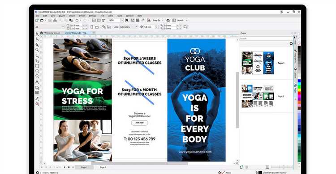The image size is (336, 174).
Task: Select the Page 2 thumbnail in Pages panel
Action: (x=258, y=96)
